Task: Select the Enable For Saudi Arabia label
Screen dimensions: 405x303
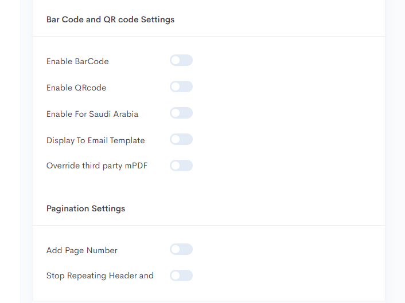Action: click(x=92, y=114)
